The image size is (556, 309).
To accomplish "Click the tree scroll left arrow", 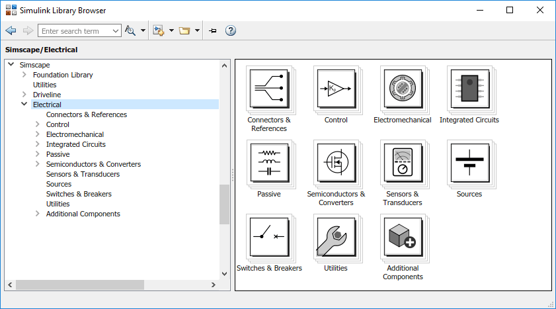I will click(10, 285).
